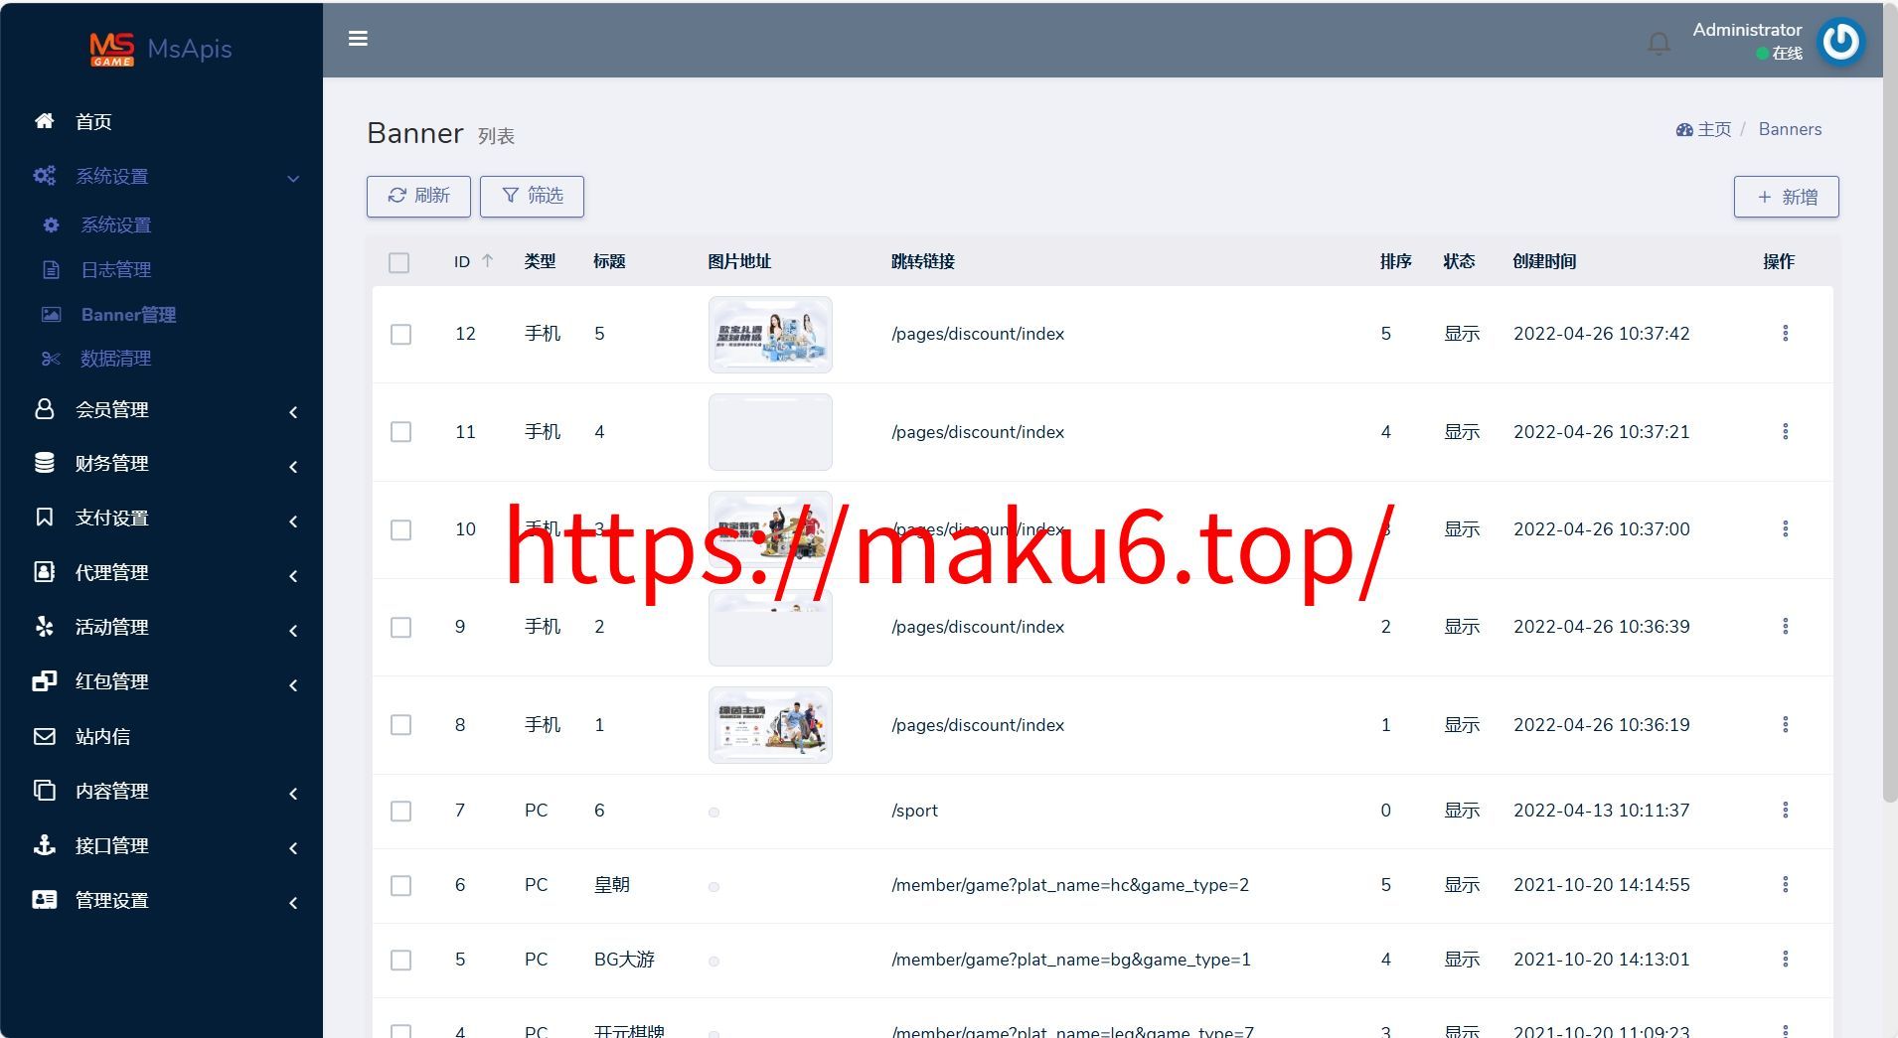Image resolution: width=1898 pixels, height=1038 pixels.
Task: Expand the 红包管理 chevron
Action: [293, 684]
